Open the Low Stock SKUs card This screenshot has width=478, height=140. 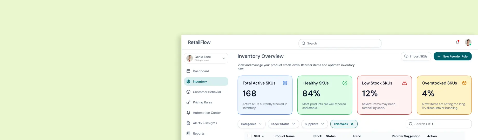coord(384,95)
